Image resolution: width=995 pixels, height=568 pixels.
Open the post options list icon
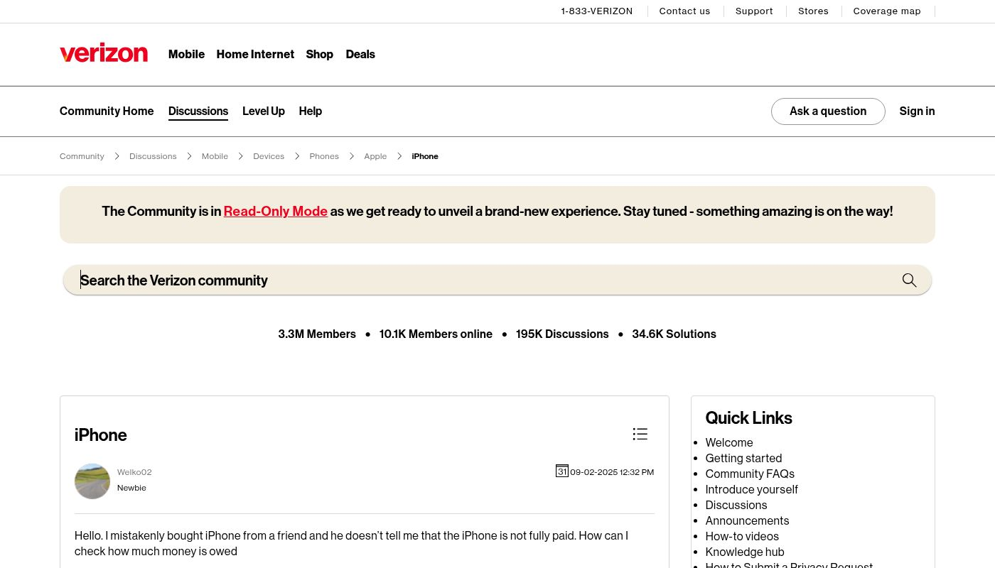tap(640, 435)
